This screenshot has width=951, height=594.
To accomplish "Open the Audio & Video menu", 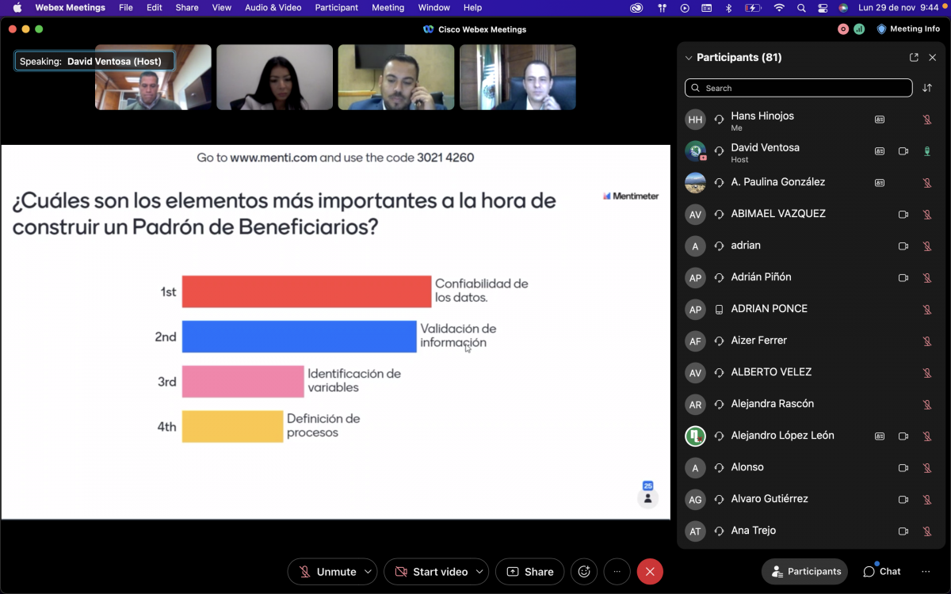I will click(273, 8).
